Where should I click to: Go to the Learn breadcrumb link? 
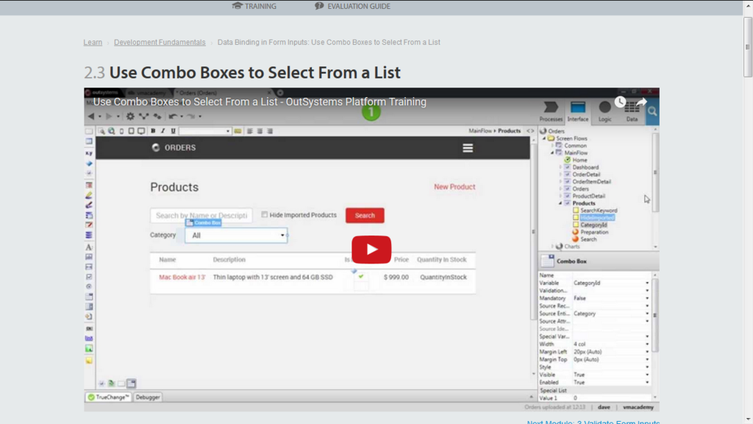(x=93, y=42)
